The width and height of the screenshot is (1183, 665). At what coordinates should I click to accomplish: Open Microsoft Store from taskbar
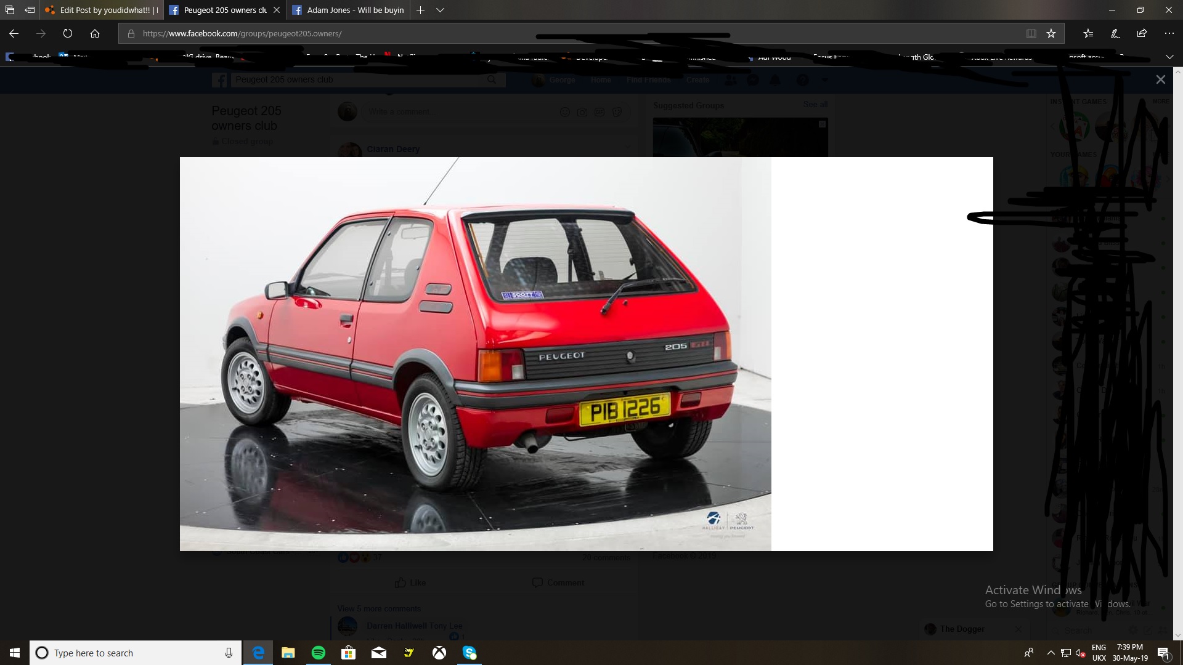(x=349, y=653)
